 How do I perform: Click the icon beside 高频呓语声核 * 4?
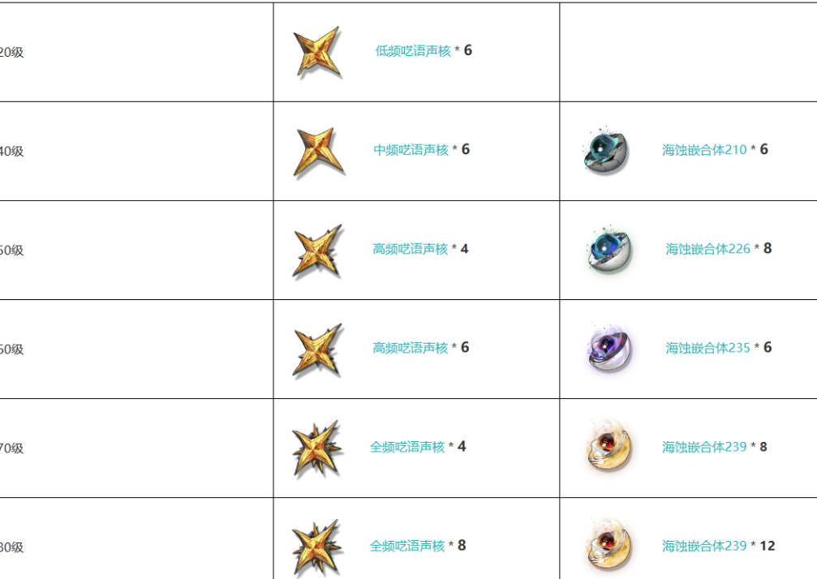pyautogui.click(x=317, y=251)
